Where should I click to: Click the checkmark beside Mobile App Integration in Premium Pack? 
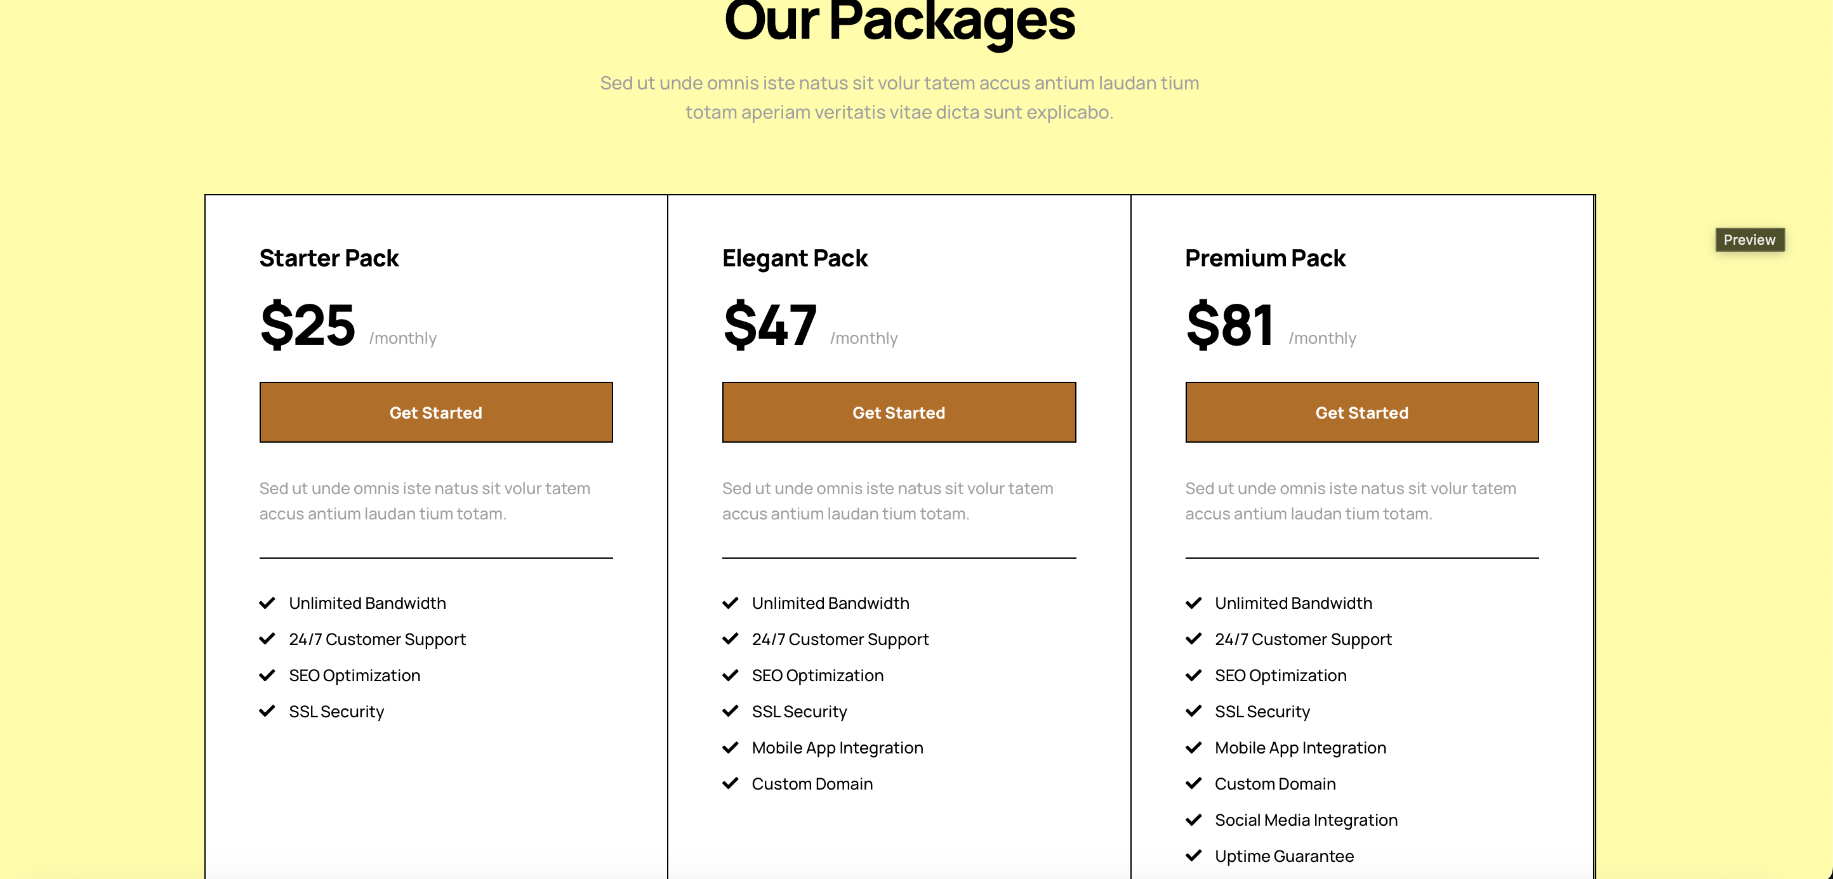point(1193,748)
